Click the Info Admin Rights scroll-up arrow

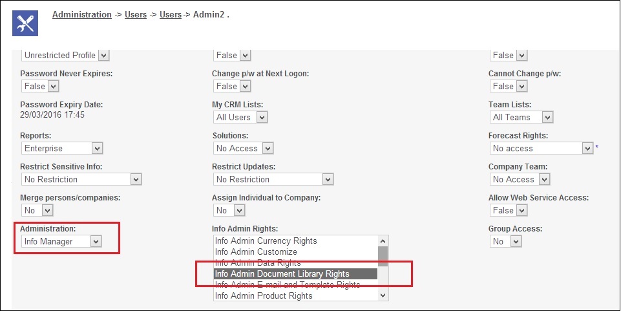[x=383, y=241]
